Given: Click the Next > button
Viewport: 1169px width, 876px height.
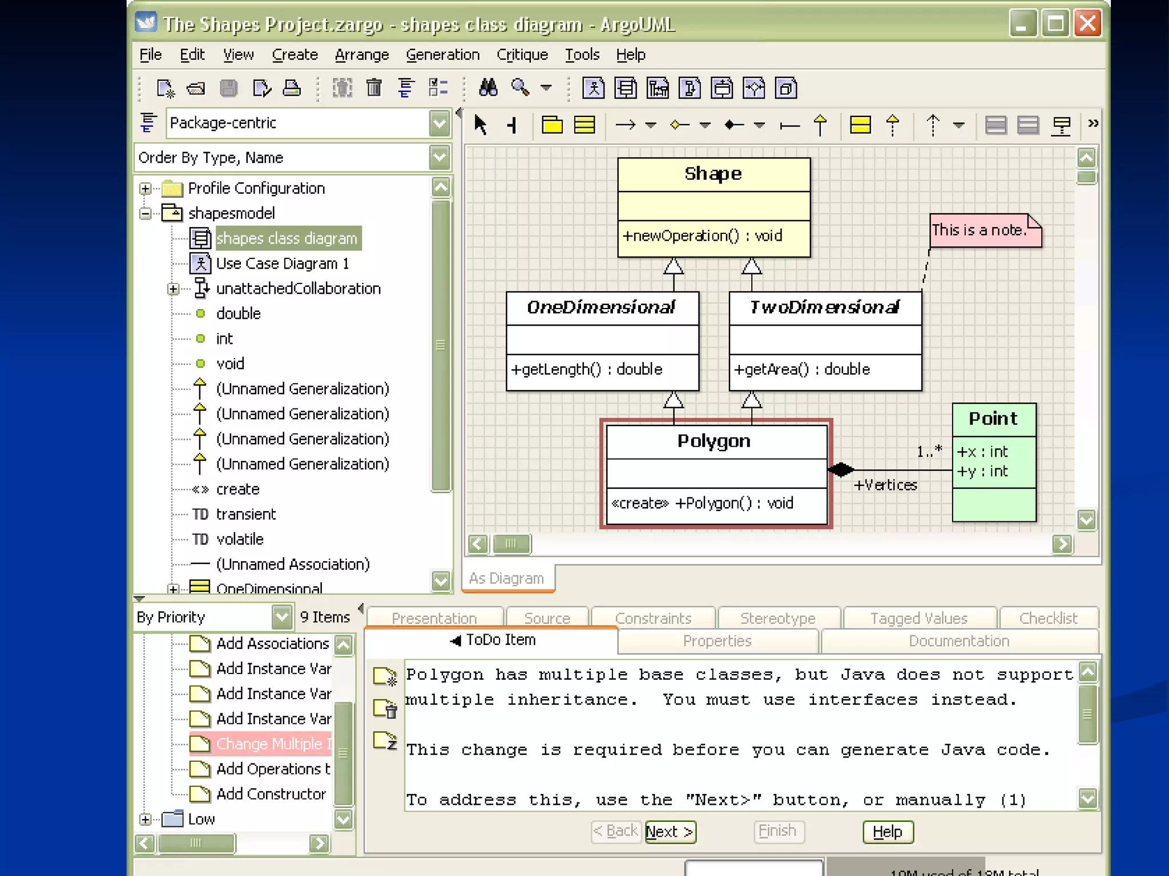Looking at the screenshot, I should (670, 832).
